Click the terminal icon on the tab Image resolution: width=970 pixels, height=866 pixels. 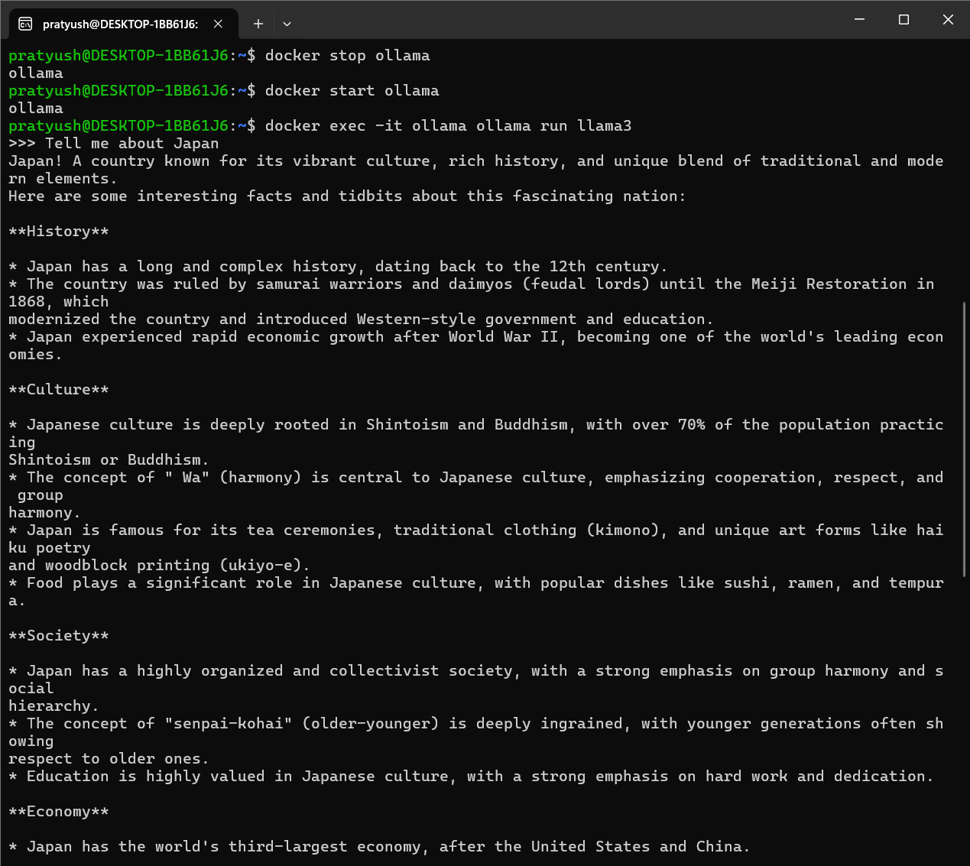point(25,24)
